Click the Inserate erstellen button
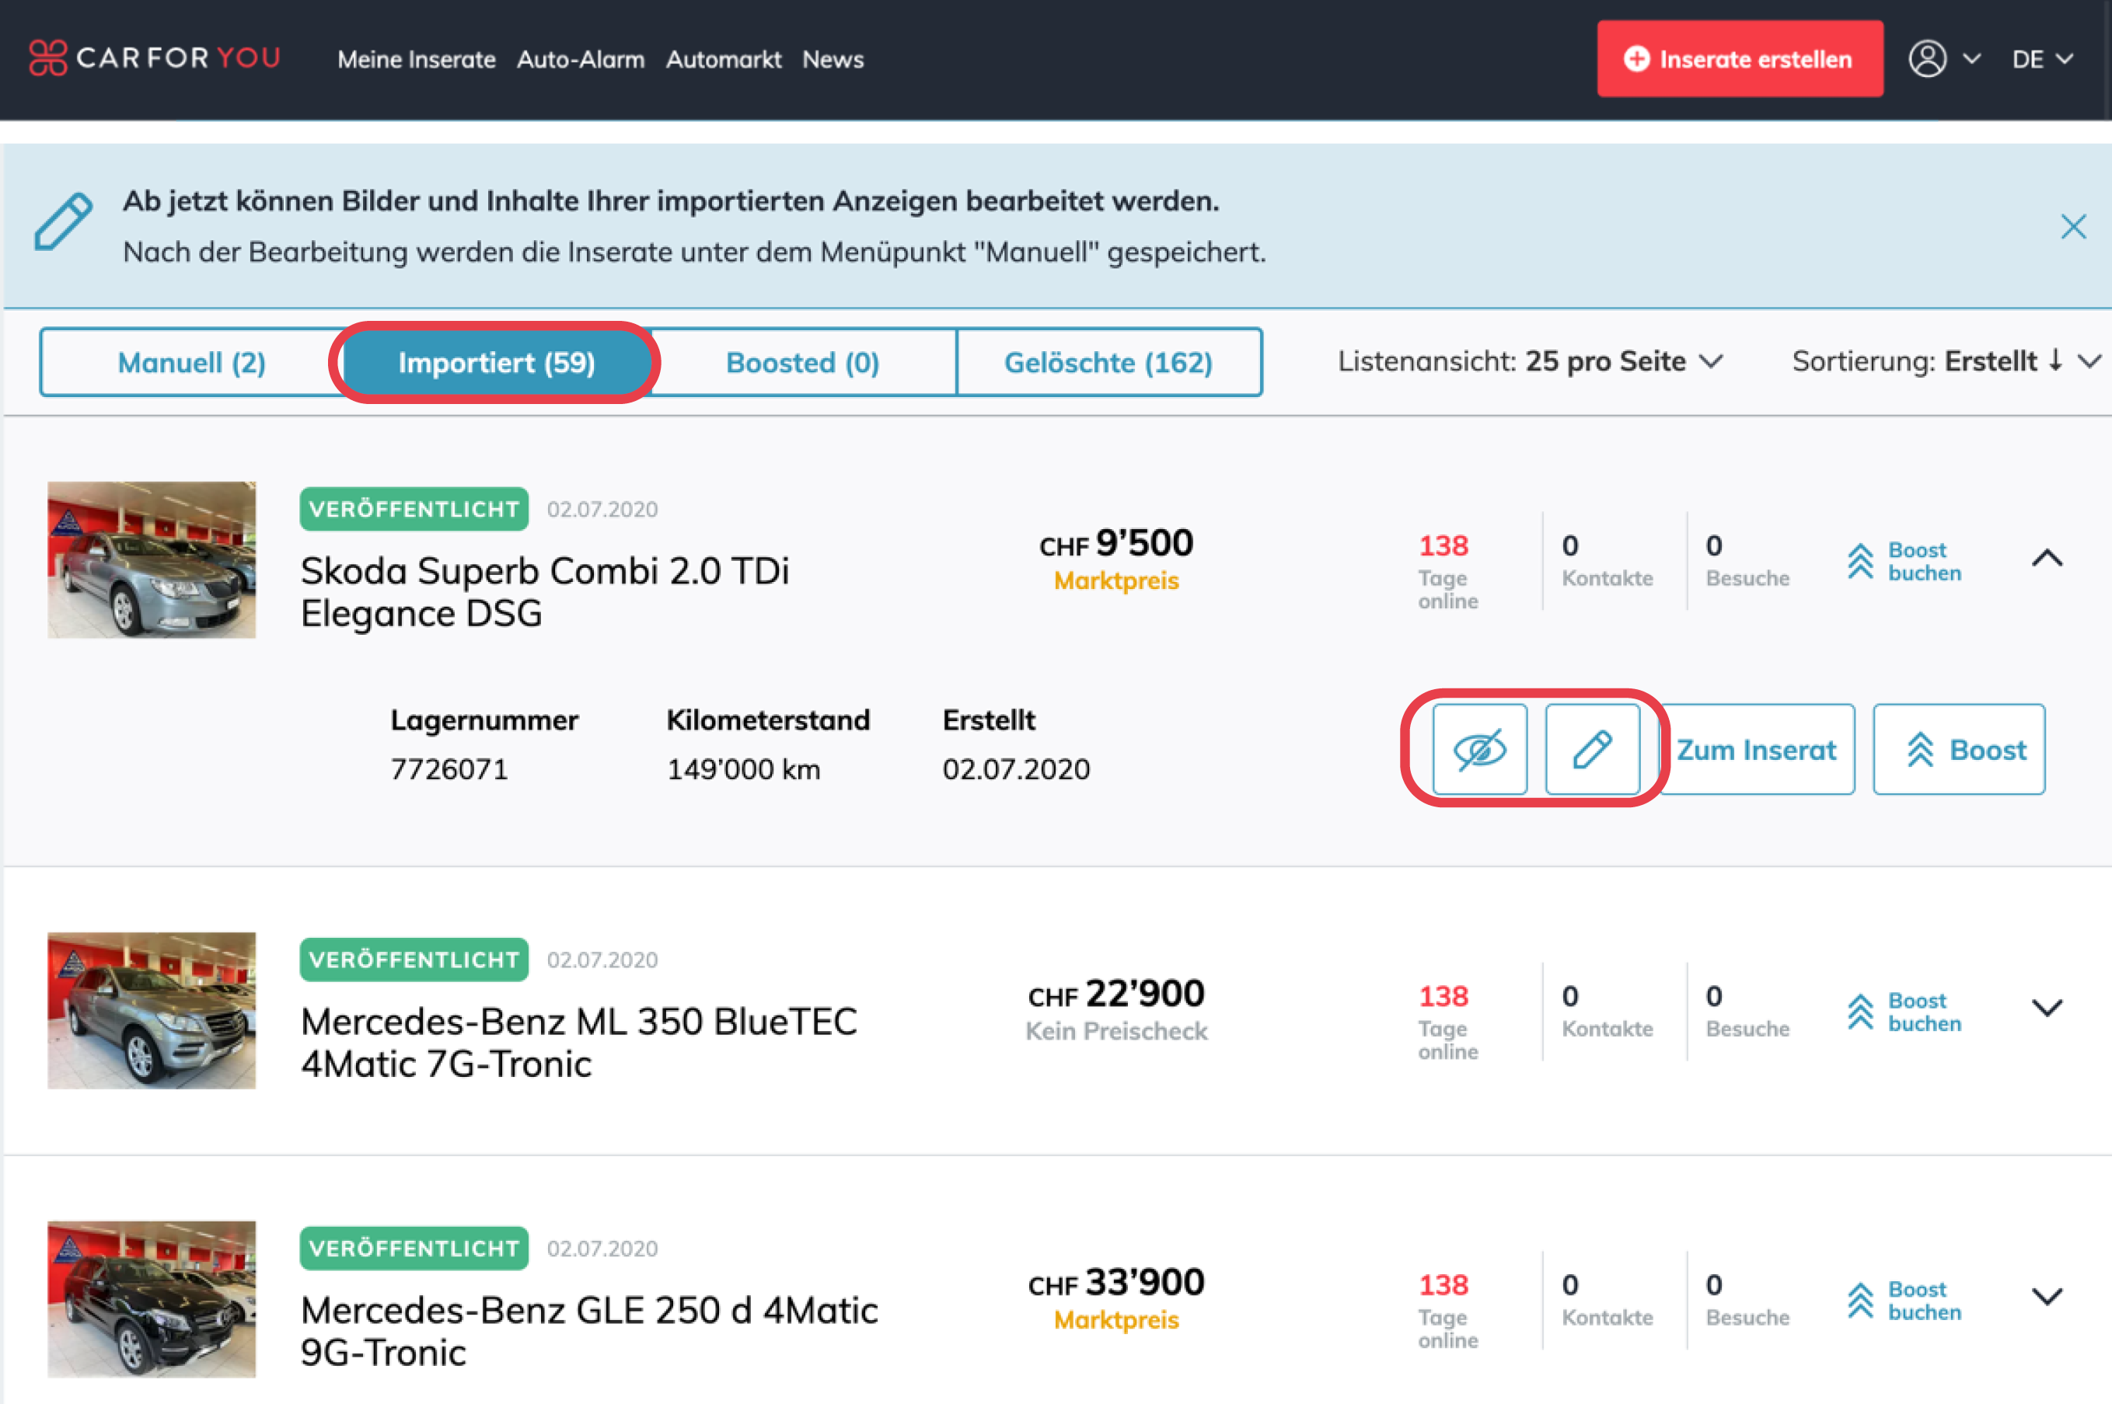2112x1404 pixels. tap(1740, 59)
